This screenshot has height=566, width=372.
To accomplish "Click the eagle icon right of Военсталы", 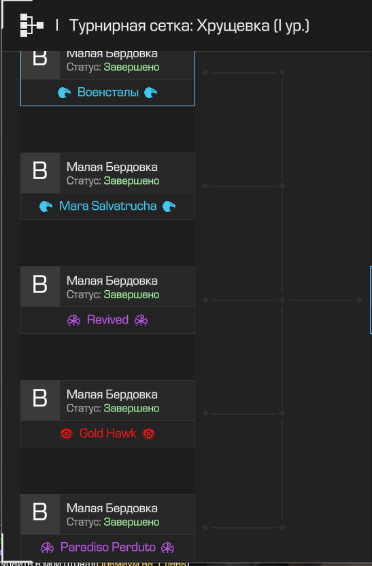I will coord(151,93).
